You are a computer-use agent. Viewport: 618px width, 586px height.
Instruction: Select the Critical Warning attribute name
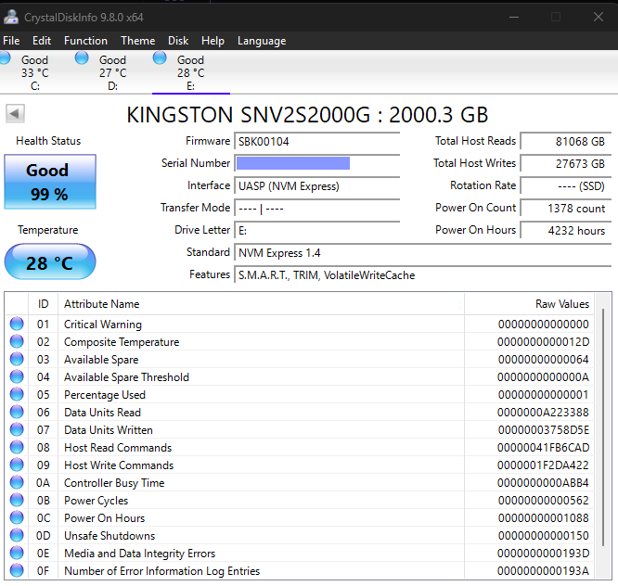coord(103,325)
